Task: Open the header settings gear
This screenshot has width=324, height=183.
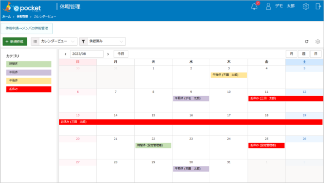Action: click(x=305, y=6)
